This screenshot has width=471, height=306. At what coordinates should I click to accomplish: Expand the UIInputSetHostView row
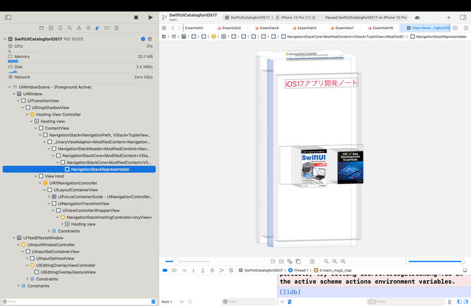(x=27, y=258)
